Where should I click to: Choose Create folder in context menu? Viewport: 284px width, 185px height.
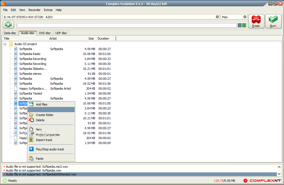click(51, 115)
